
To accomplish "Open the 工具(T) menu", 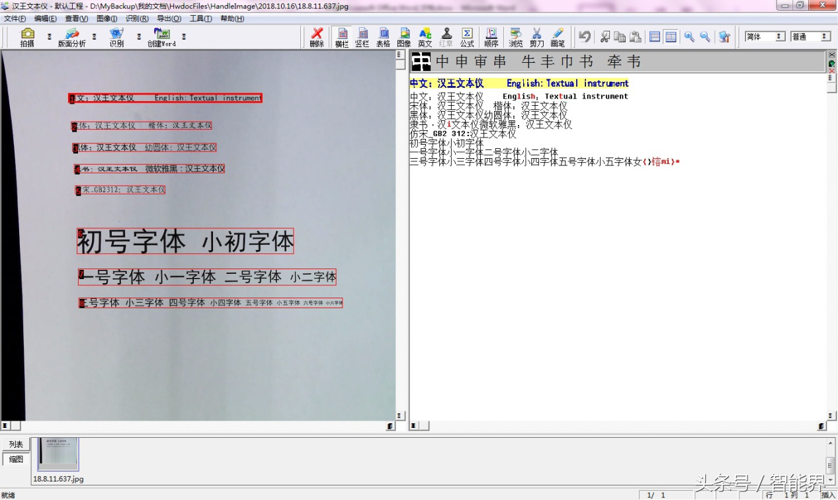I will [x=200, y=19].
